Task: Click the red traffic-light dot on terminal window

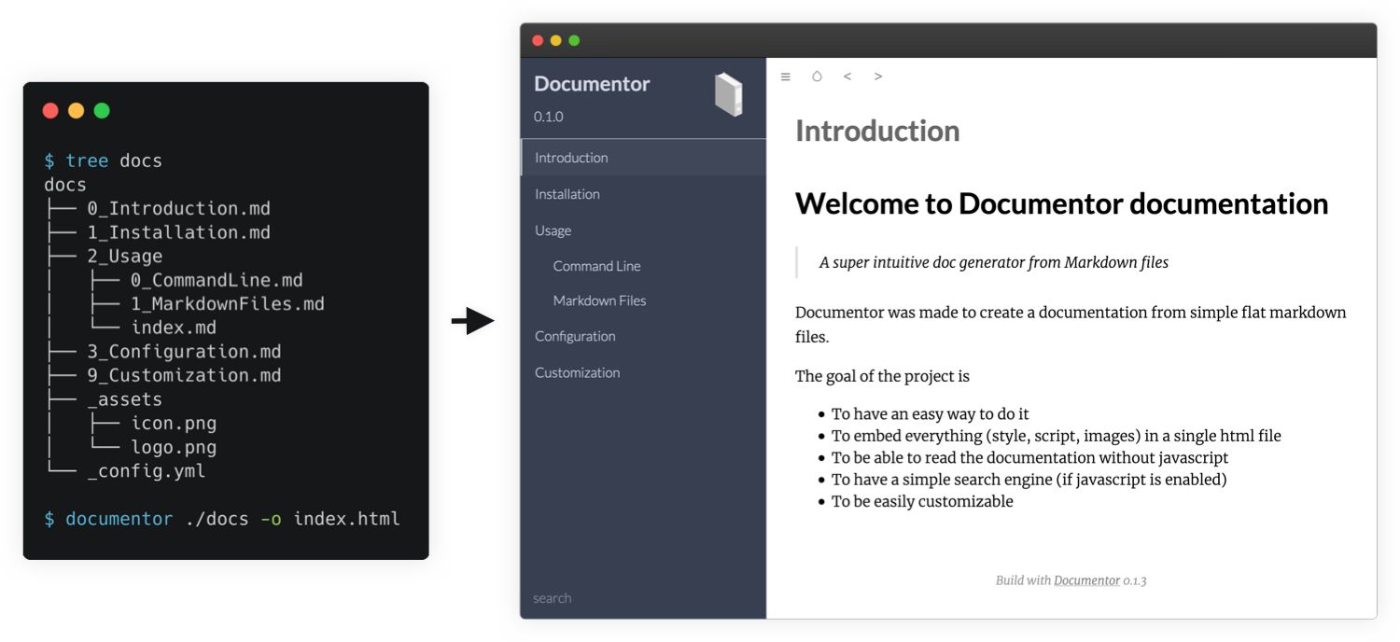Action: 50,110
